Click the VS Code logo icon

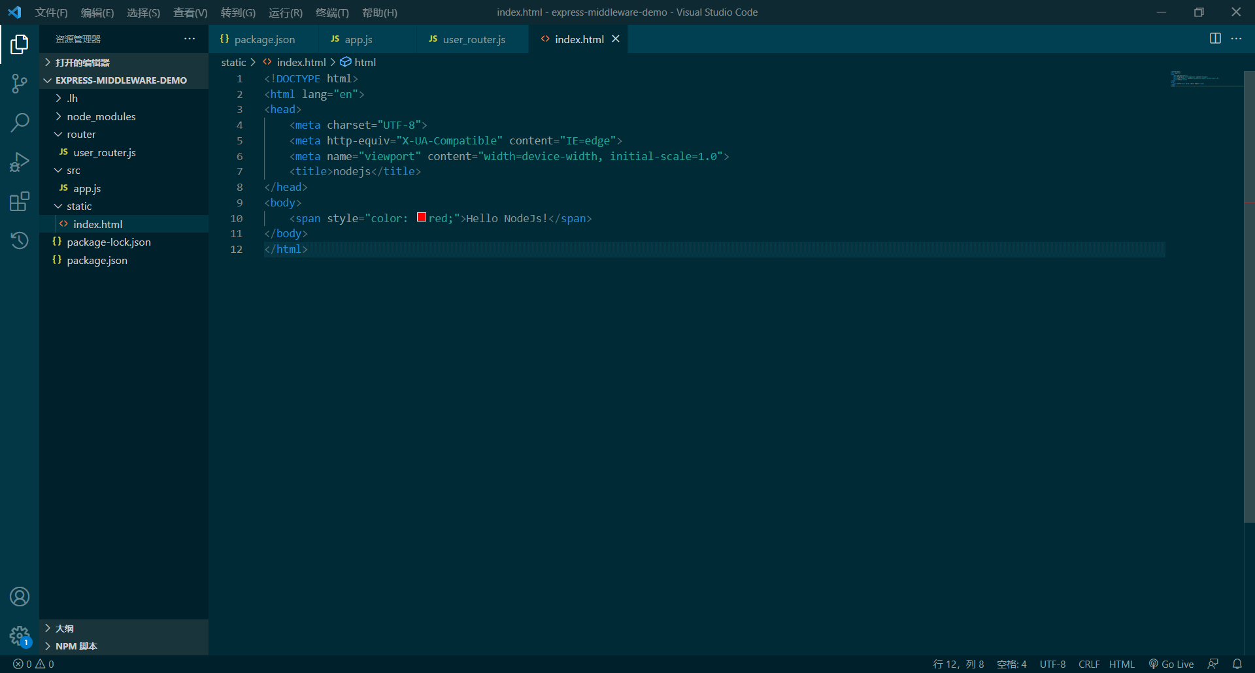pyautogui.click(x=14, y=12)
